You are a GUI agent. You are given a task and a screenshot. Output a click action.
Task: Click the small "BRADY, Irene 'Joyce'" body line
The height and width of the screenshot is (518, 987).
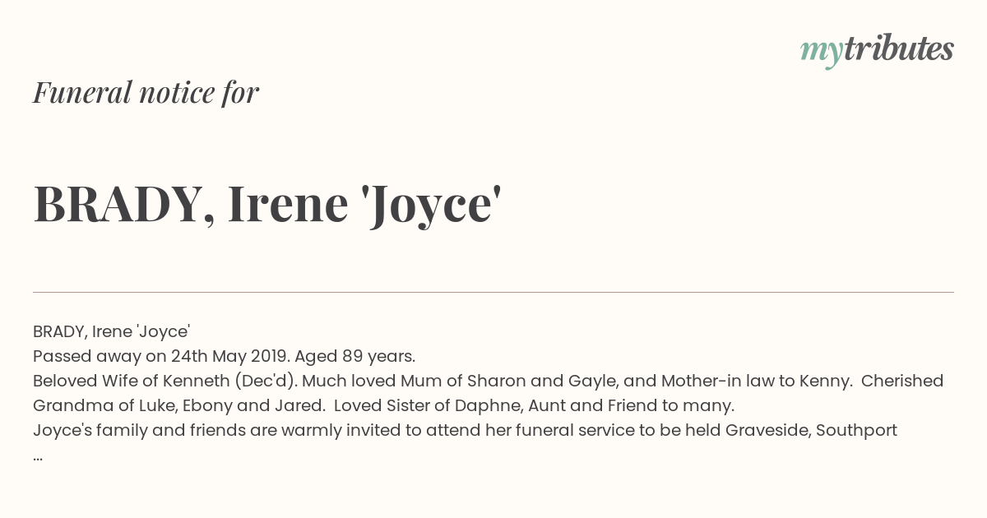[x=112, y=331]
